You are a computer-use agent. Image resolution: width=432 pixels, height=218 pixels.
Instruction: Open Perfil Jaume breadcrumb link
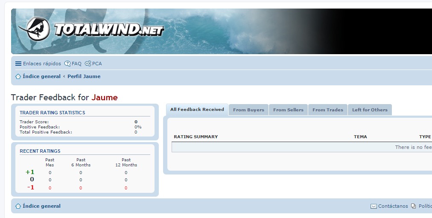[x=84, y=76]
